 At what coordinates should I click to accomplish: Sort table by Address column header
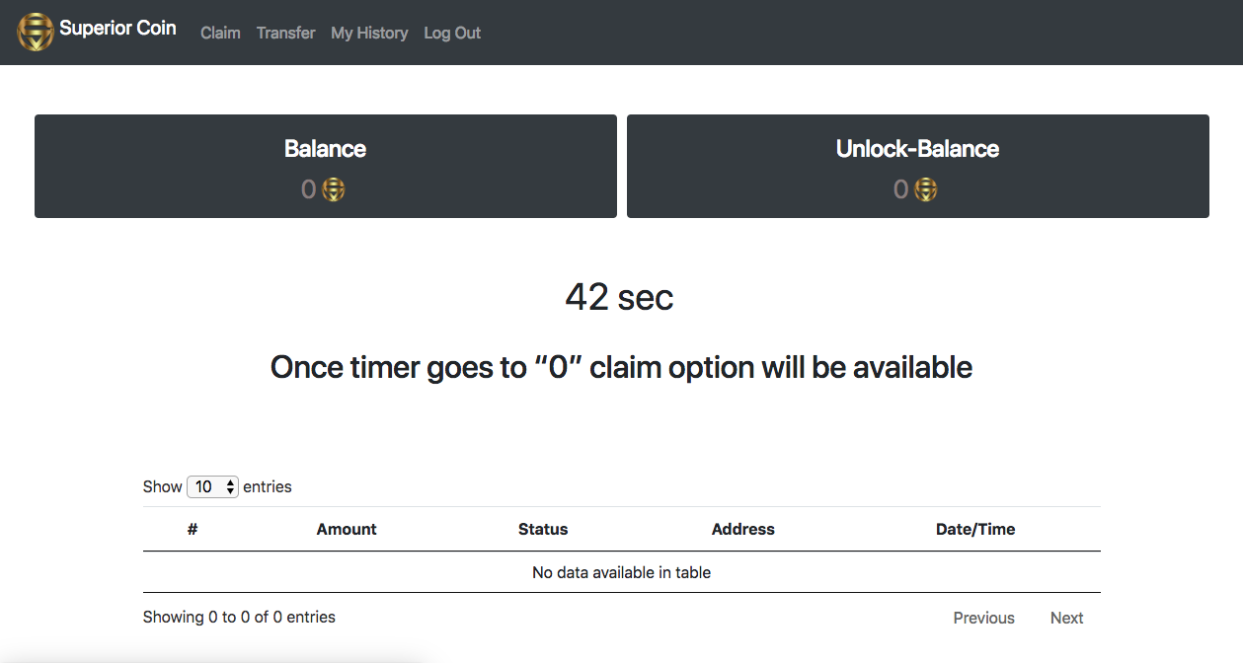coord(742,529)
